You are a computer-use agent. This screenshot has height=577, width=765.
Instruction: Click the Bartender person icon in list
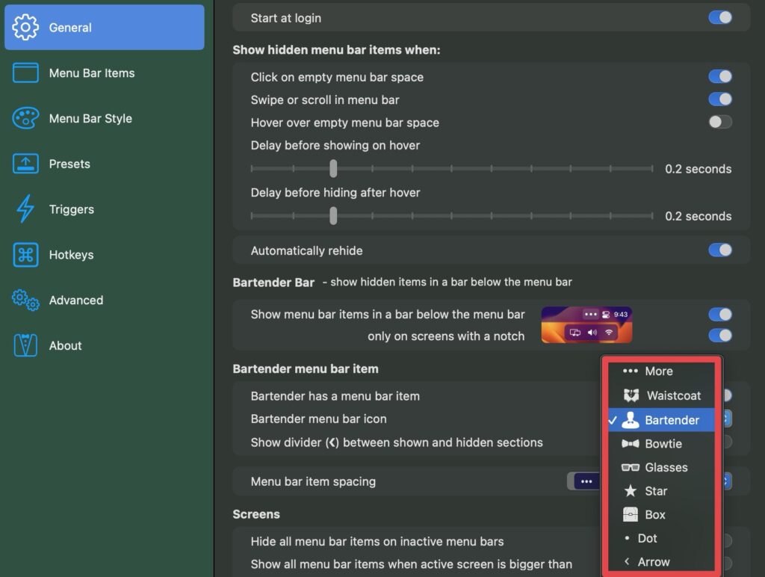coord(631,420)
